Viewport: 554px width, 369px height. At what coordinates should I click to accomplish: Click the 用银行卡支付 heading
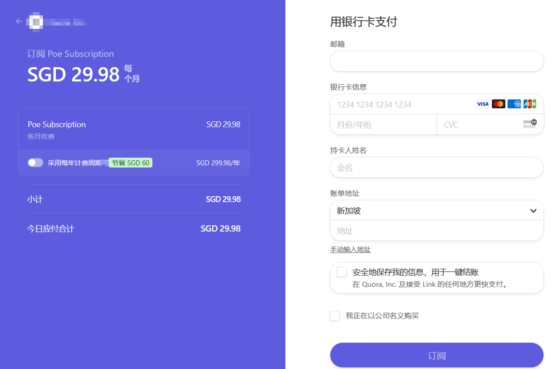tap(364, 22)
